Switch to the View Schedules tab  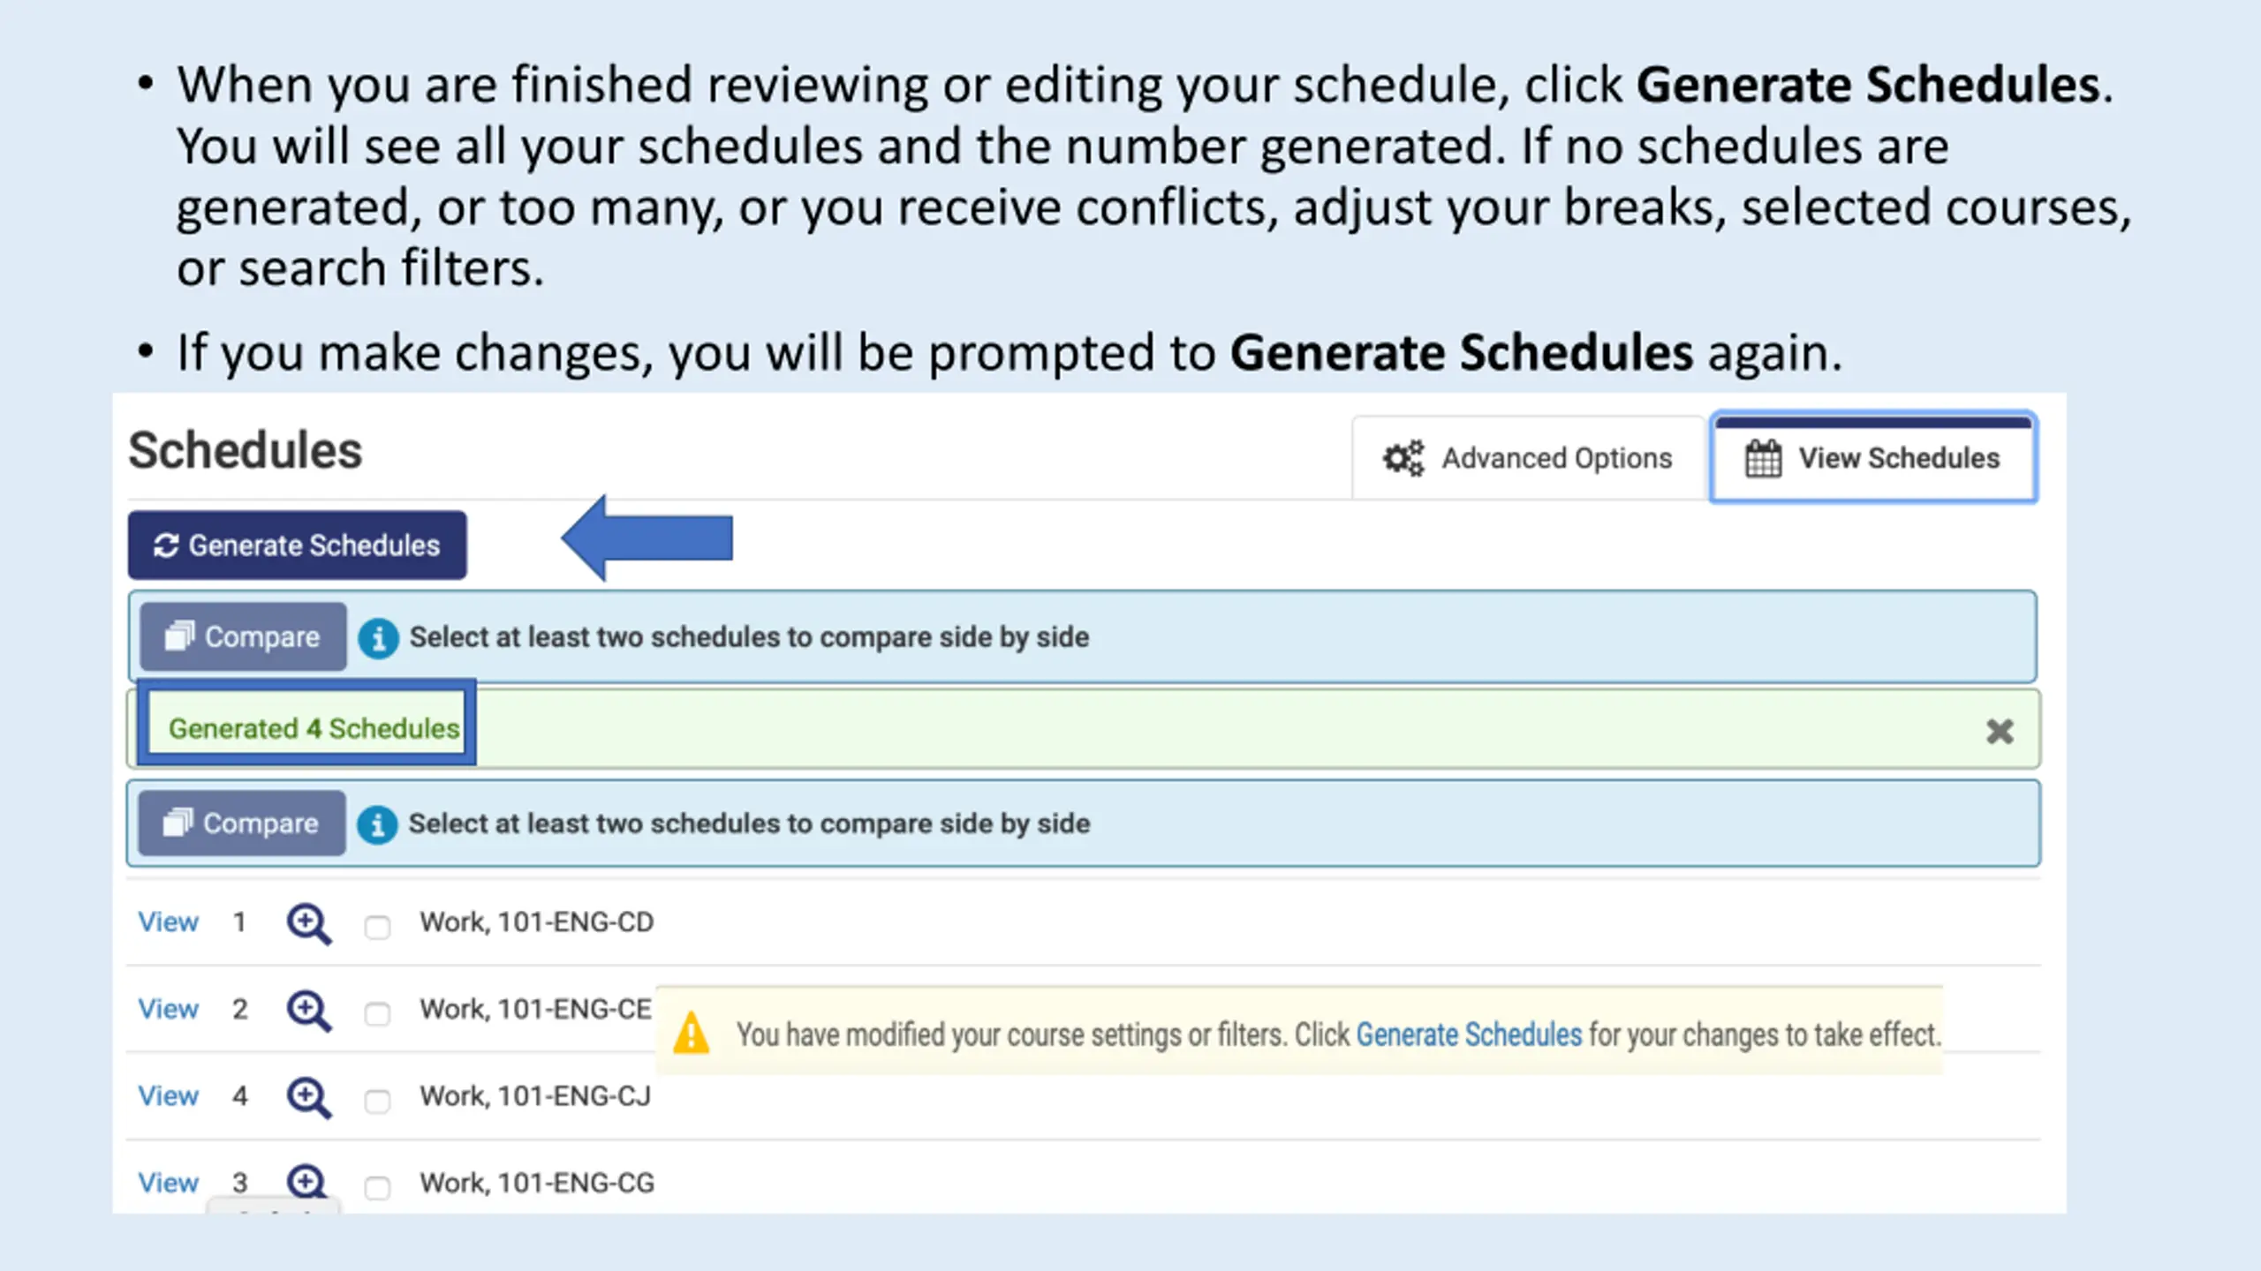coord(1872,458)
